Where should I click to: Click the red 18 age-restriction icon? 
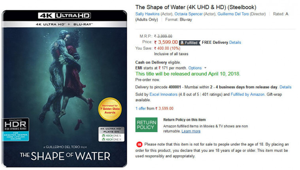139,144
